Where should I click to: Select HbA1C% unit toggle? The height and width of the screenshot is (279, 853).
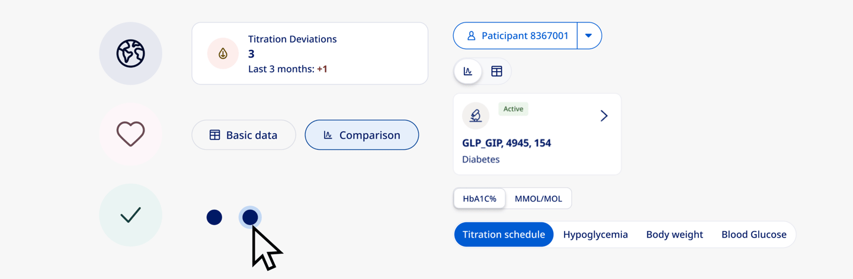pyautogui.click(x=479, y=198)
